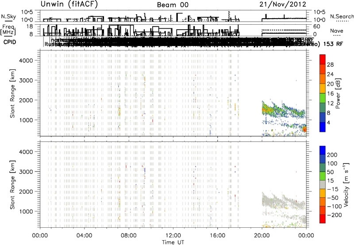The width and height of the screenshot is (354, 245).
Task: Click the red bottom of the velocity colorbar
Action: point(323,219)
